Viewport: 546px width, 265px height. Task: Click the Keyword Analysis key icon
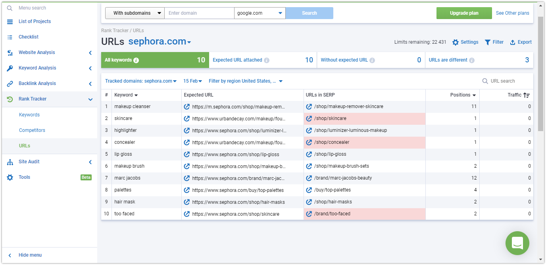pyautogui.click(x=10, y=68)
